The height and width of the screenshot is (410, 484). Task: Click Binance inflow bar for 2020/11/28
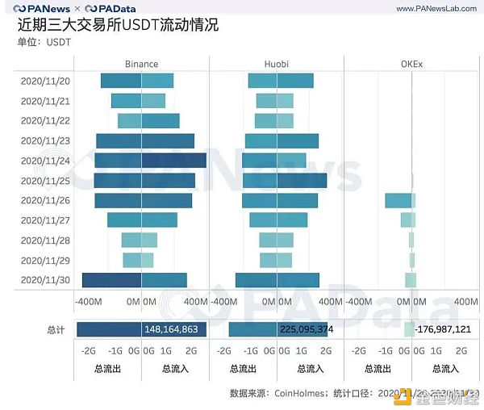pos(149,241)
